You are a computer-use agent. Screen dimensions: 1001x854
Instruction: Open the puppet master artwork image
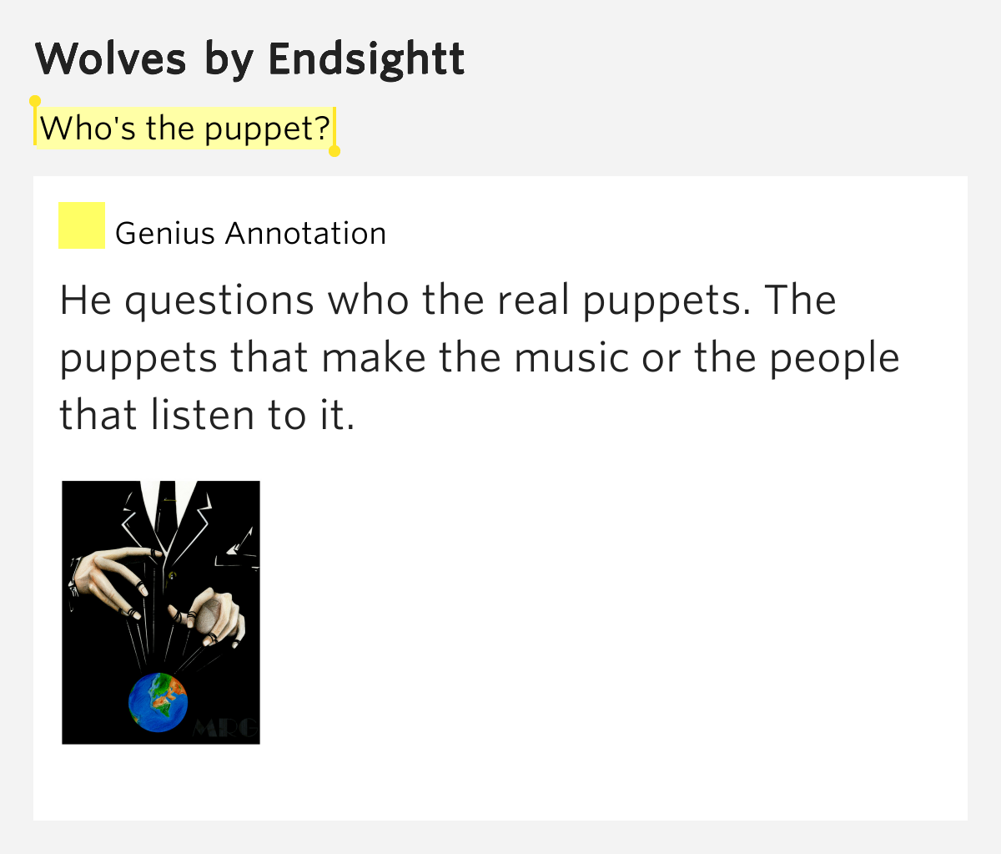(x=161, y=612)
